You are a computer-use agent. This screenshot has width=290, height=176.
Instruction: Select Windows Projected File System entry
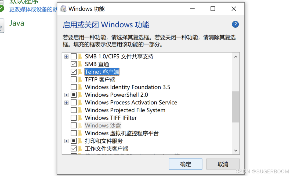tap(125, 110)
